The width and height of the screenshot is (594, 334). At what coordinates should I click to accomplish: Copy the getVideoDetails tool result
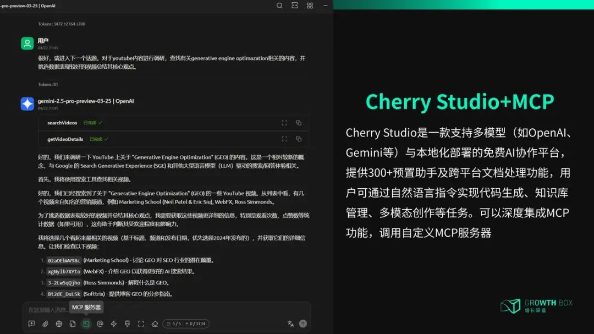point(299,139)
